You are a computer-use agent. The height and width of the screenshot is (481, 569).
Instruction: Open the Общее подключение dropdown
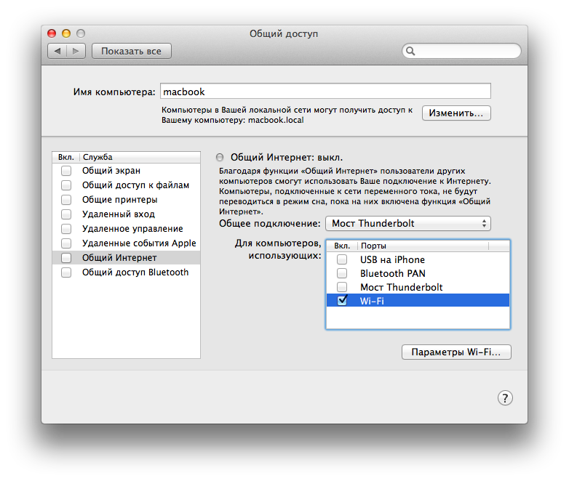[408, 223]
